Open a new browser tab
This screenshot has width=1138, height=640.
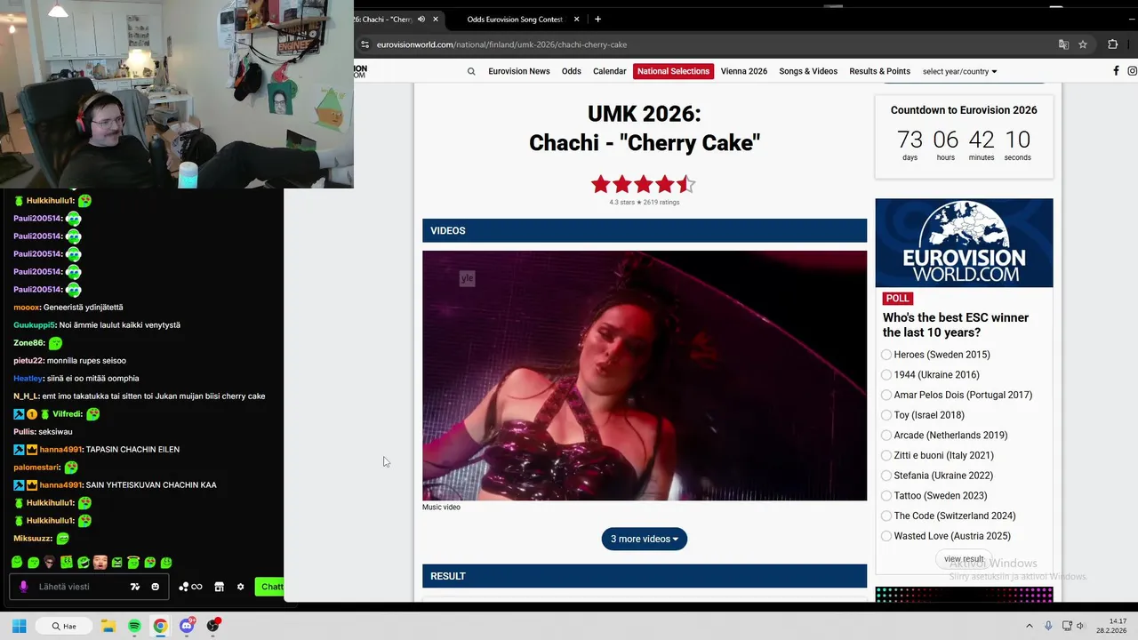click(x=597, y=19)
